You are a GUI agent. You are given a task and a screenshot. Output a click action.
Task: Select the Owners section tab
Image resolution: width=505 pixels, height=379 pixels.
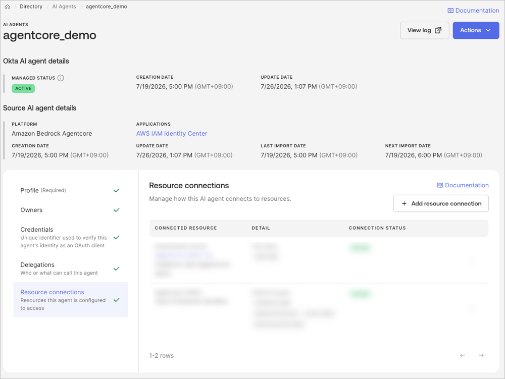pos(70,210)
